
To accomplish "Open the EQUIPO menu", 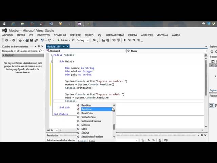I will coord(89,35).
